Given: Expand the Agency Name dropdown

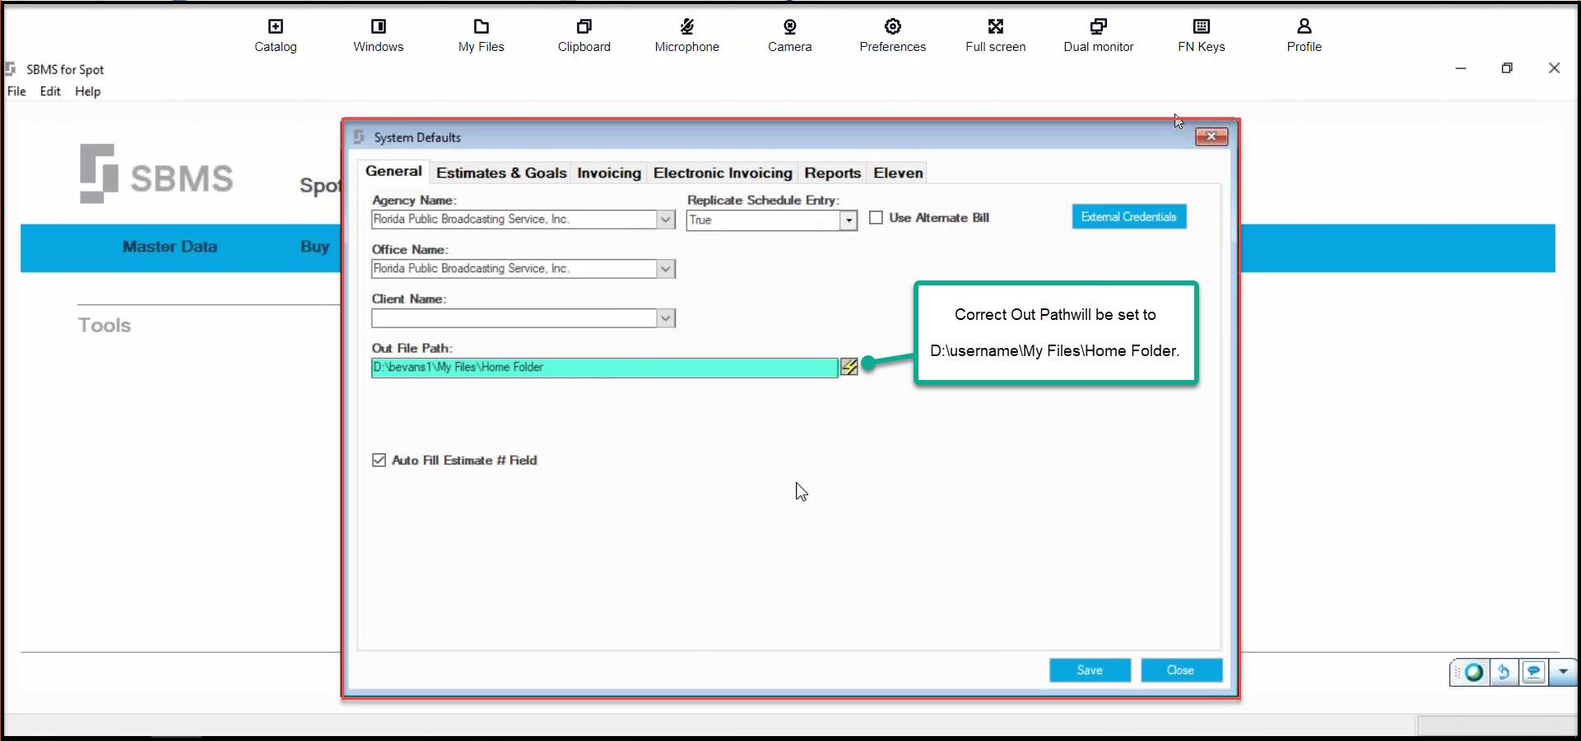Looking at the screenshot, I should tap(666, 220).
